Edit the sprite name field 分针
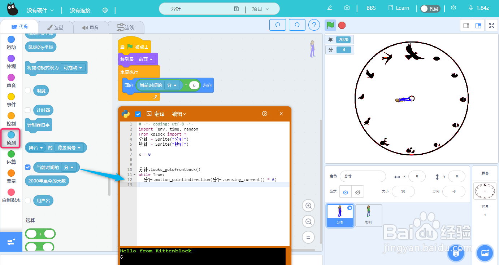Screen dimensions: 499x265 pos(363,176)
